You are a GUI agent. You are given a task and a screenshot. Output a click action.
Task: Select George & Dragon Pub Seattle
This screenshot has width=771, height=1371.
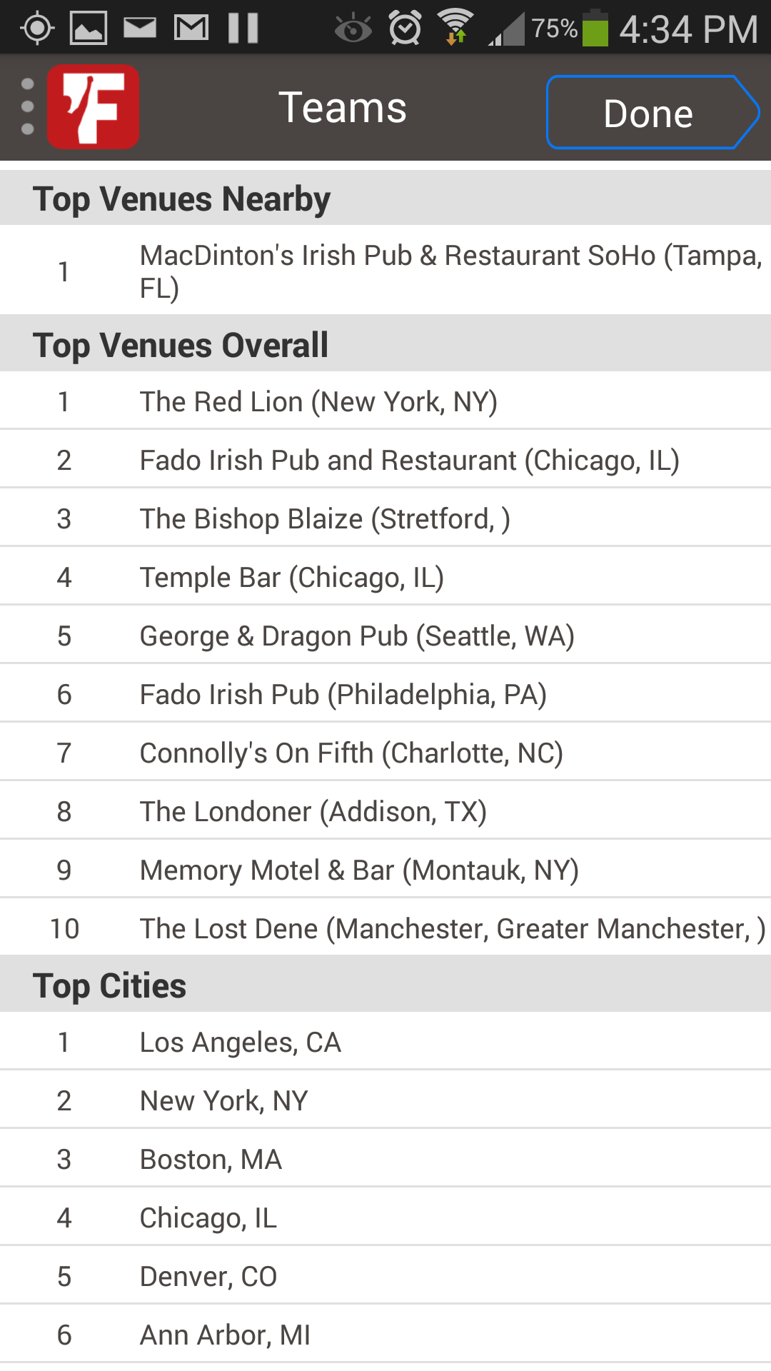tap(357, 636)
